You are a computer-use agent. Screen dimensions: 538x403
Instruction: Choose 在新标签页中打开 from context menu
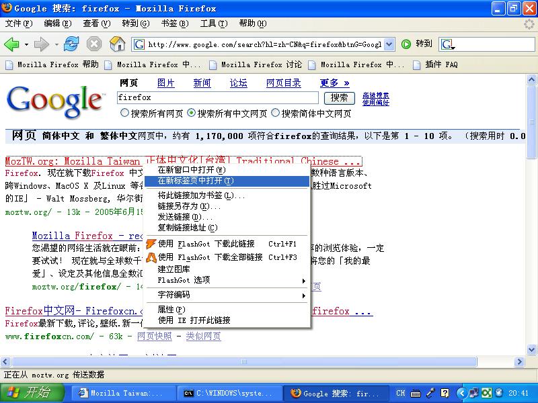click(195, 181)
